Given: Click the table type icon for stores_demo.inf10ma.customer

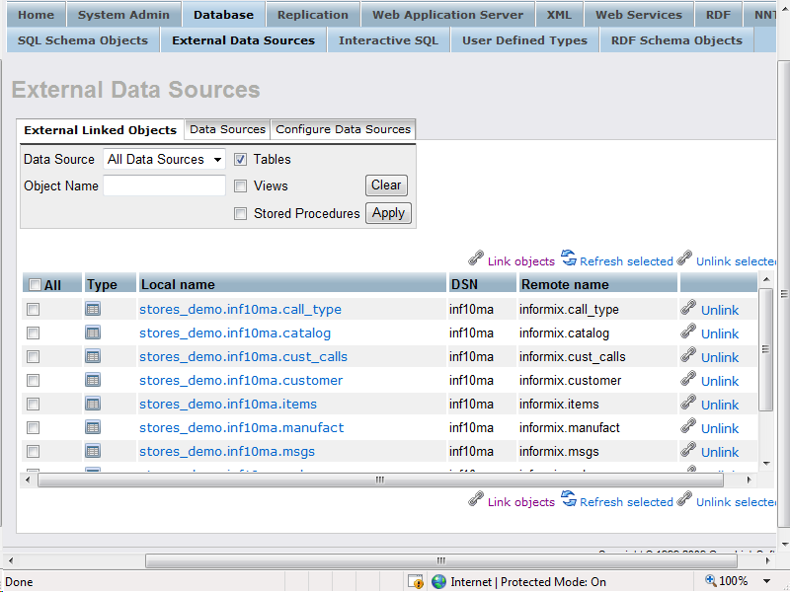Looking at the screenshot, I should pos(93,380).
